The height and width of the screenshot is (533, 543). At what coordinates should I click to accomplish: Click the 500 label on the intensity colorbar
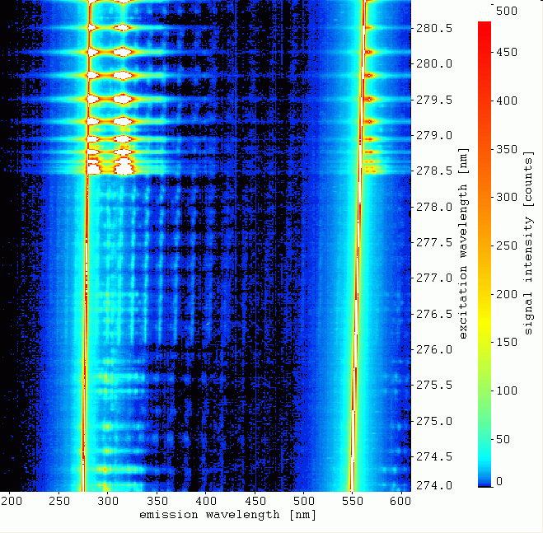pyautogui.click(x=506, y=11)
